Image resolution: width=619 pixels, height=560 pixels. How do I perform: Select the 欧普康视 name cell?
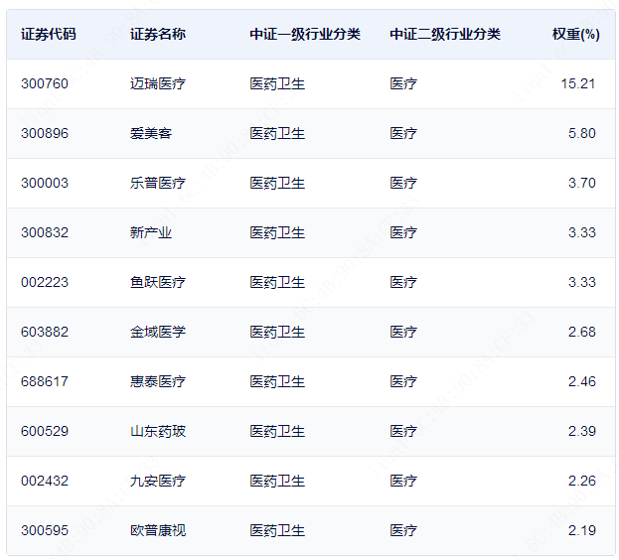point(158,531)
